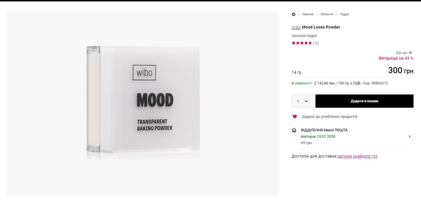Open the (12) reviews count

(x=316, y=43)
